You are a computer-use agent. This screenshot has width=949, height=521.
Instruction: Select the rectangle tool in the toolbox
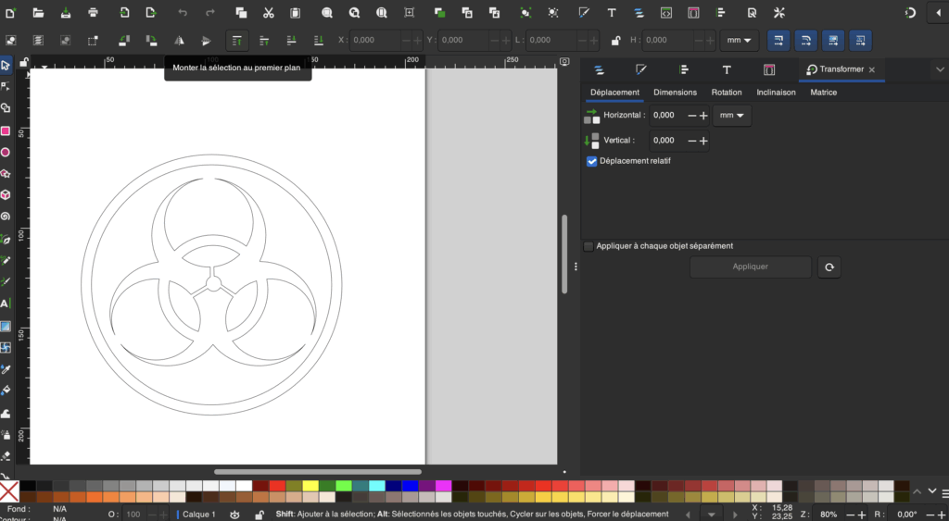coord(6,131)
